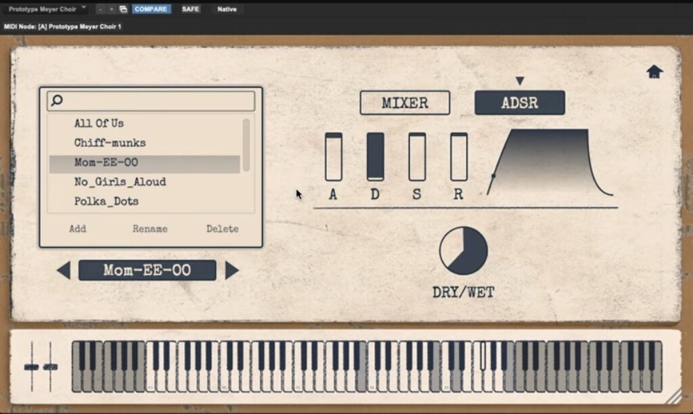693x414 pixels.
Task: Click the minus preset button in header
Action: click(101, 9)
